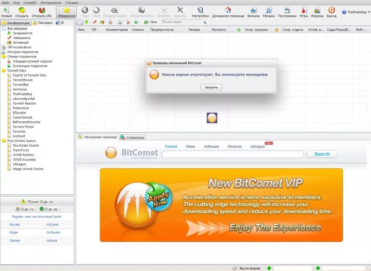Open ThePirateBay in Torrent Sites list
The width and height of the screenshot is (371, 271).
pos(22,94)
